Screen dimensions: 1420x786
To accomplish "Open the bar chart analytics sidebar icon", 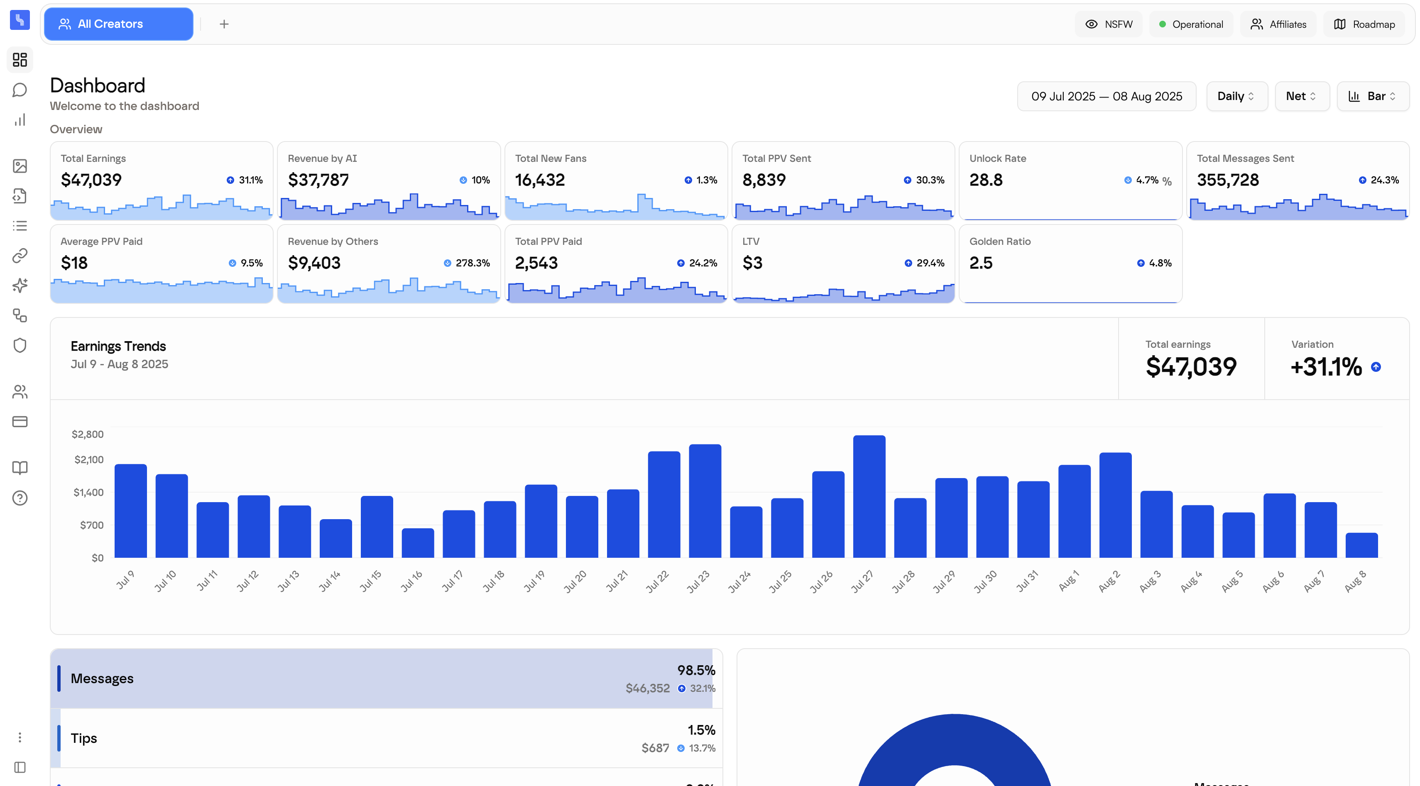I will coord(20,120).
